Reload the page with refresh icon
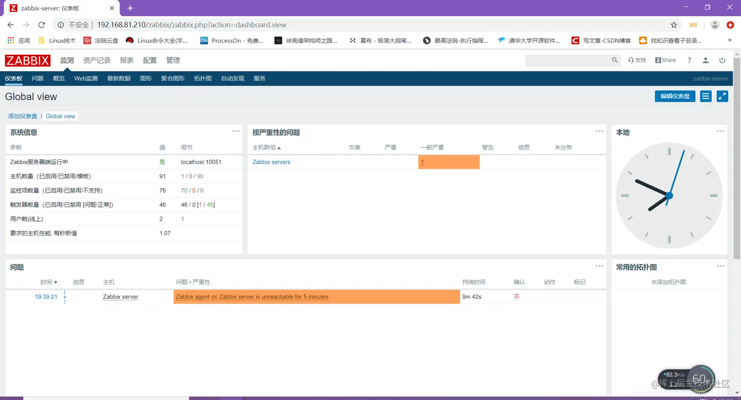The image size is (741, 400). (42, 25)
